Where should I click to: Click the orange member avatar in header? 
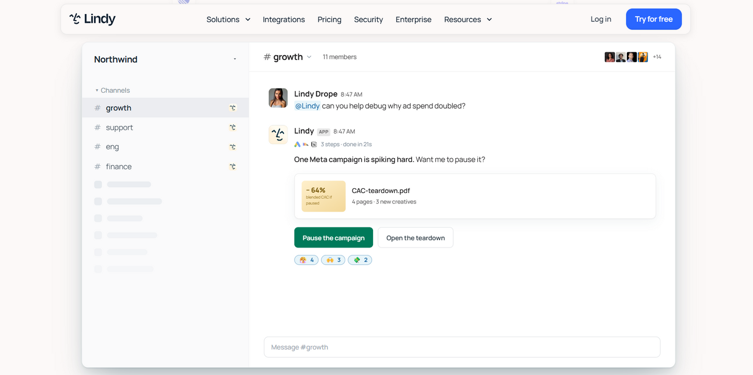tap(643, 57)
